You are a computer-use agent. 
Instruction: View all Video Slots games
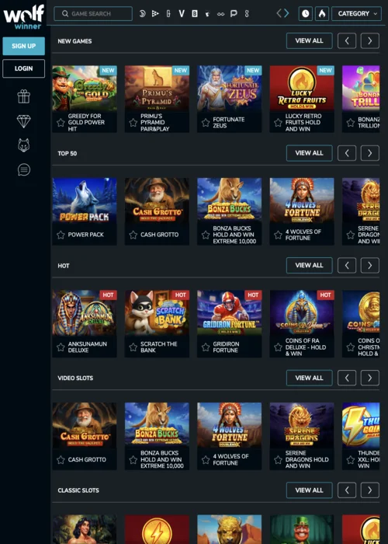coord(309,378)
